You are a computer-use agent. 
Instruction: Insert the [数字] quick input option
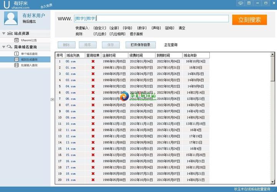pyautogui.click(x=142, y=28)
